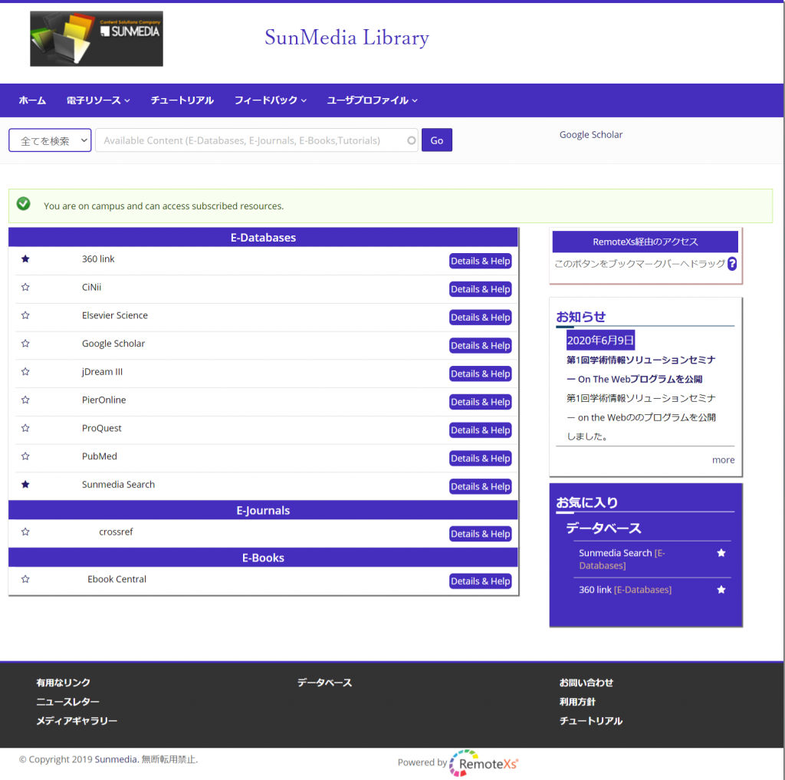This screenshot has height=780, width=785.
Task: Star the Google Scholar database row
Action: click(x=25, y=343)
